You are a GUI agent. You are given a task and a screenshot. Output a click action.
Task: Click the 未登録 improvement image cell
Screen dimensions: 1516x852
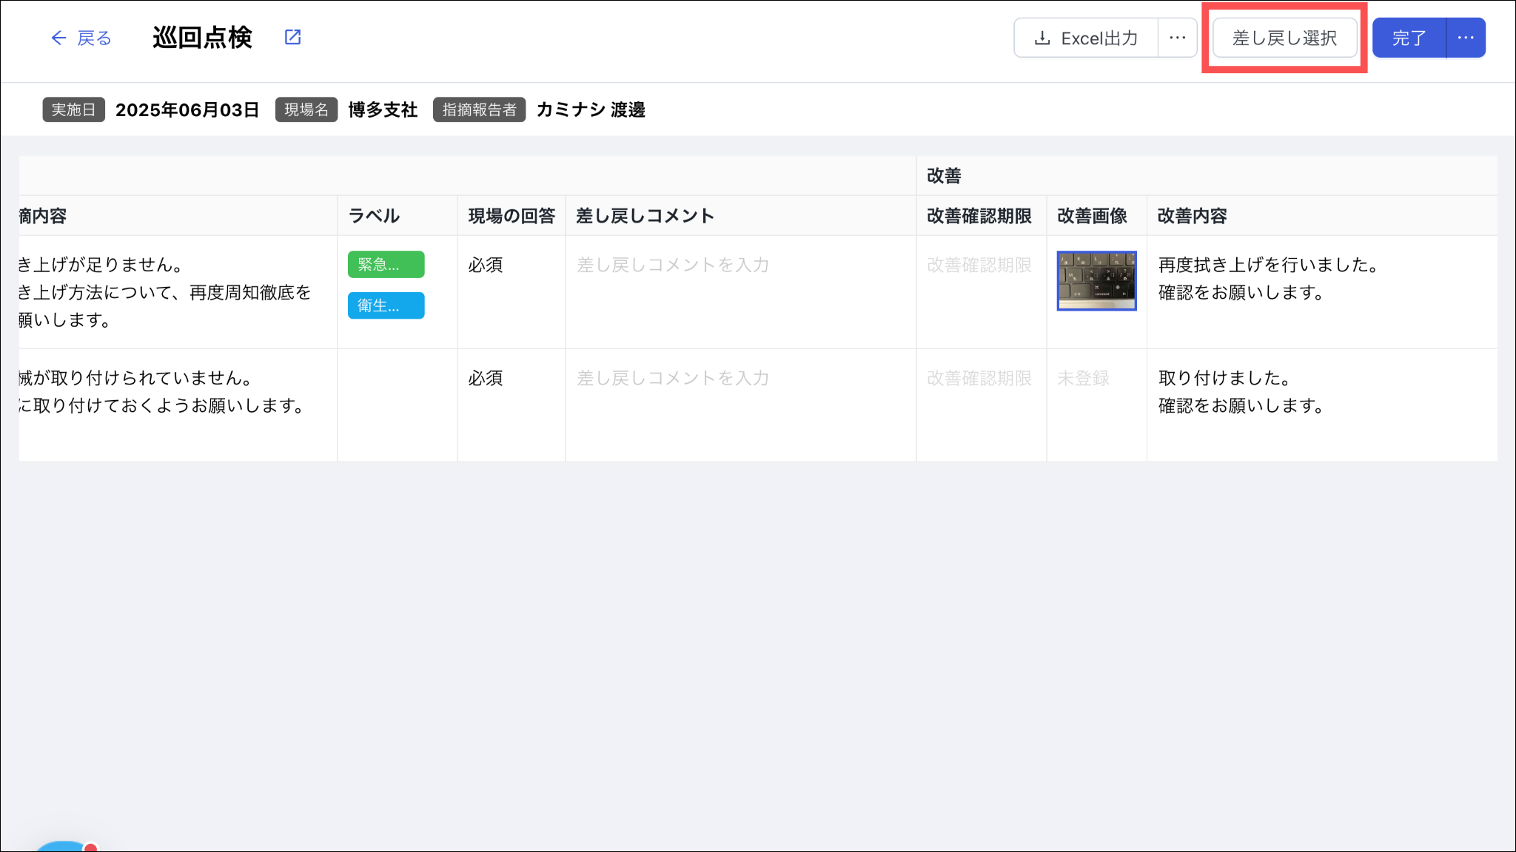(1083, 378)
